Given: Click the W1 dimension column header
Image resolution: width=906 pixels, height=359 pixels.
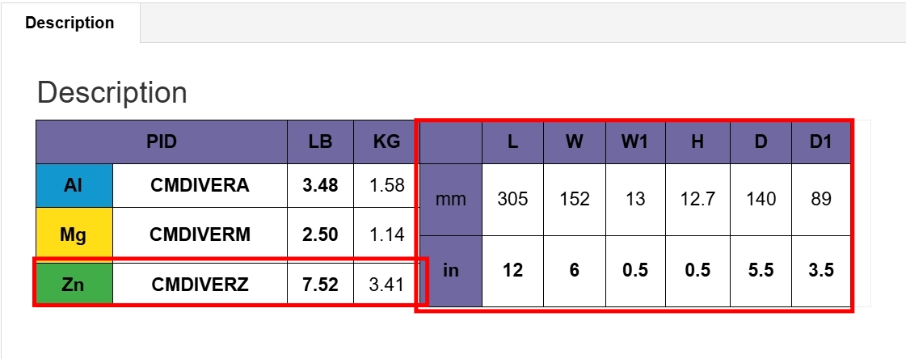Looking at the screenshot, I should pyautogui.click(x=635, y=142).
